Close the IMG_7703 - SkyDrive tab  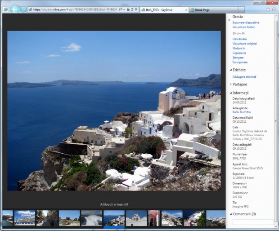pos(186,9)
